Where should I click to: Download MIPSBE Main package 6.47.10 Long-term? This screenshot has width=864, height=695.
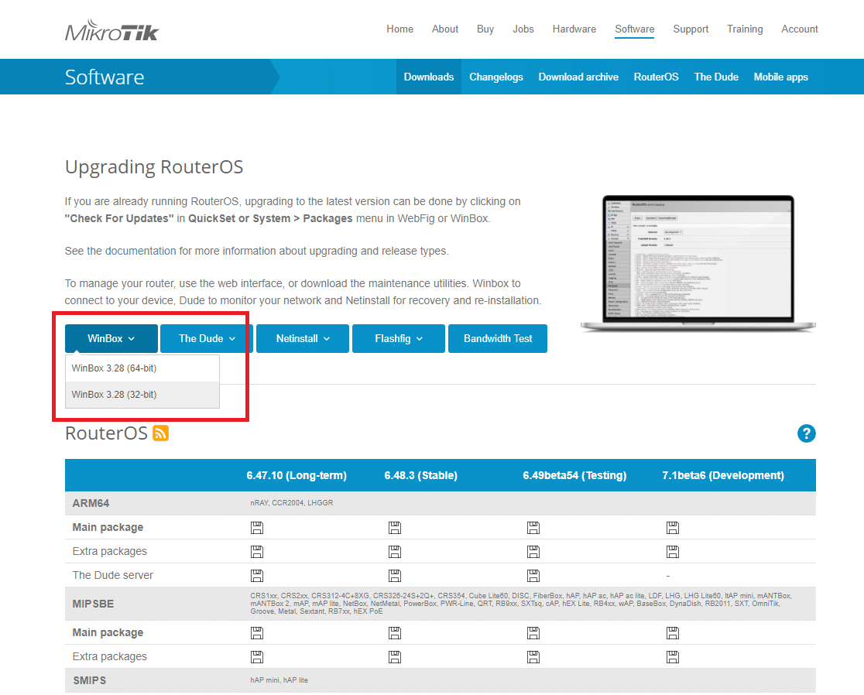coord(257,633)
